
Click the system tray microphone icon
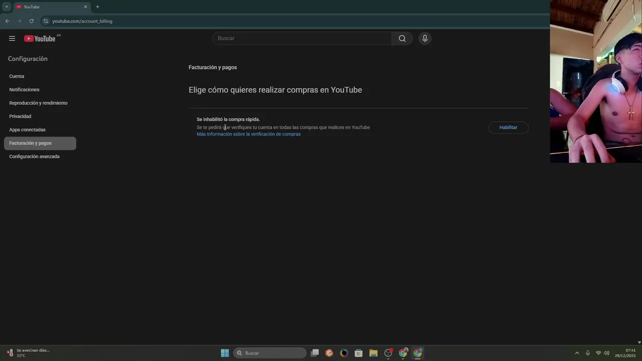(x=588, y=353)
